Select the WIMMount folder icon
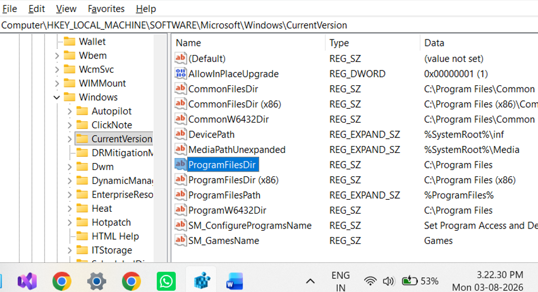538x292 pixels. (x=69, y=83)
